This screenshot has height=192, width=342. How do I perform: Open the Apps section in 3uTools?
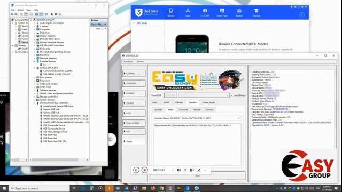(188, 12)
